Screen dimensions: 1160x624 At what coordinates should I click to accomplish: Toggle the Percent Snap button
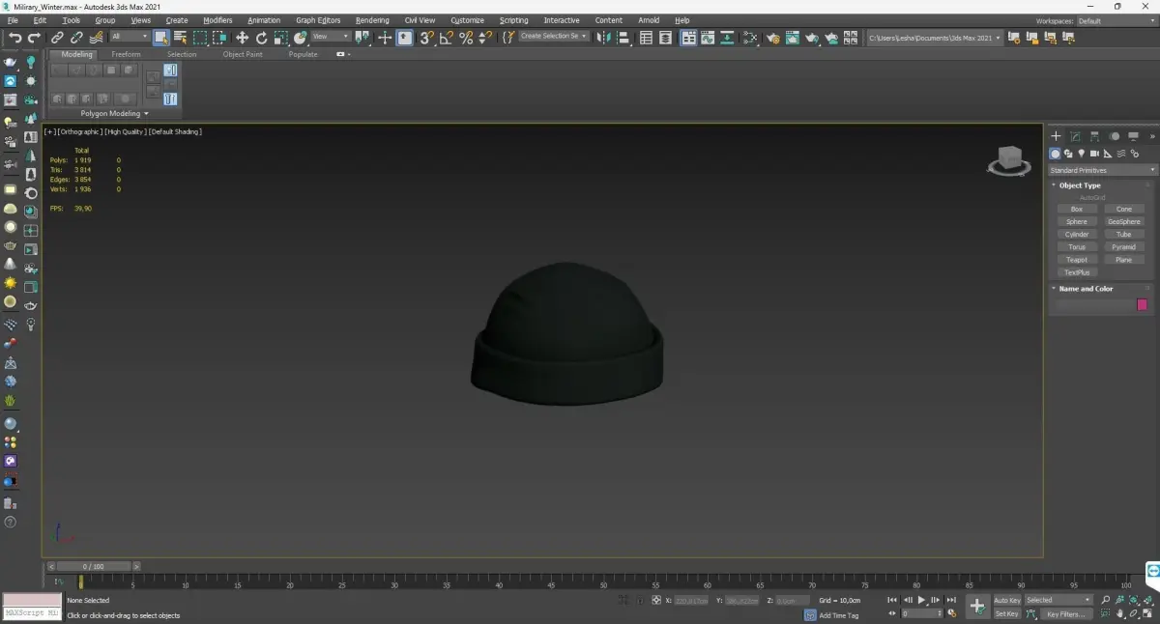[466, 38]
